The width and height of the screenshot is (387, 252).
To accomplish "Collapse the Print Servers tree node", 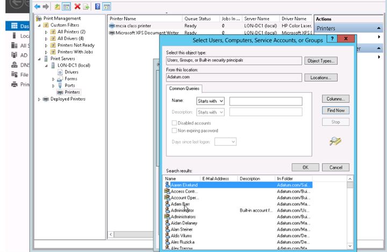I will click(39, 59).
